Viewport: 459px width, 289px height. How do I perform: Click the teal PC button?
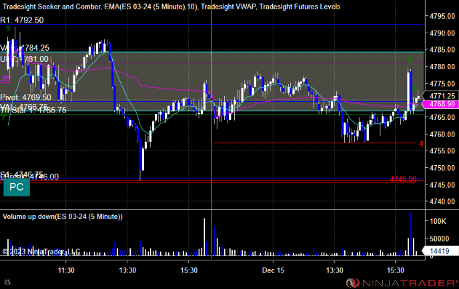[17, 187]
